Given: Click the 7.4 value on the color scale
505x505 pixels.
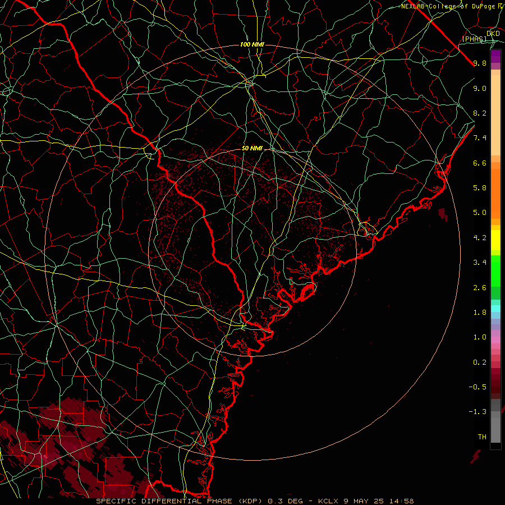Looking at the screenshot, I should click(480, 138).
